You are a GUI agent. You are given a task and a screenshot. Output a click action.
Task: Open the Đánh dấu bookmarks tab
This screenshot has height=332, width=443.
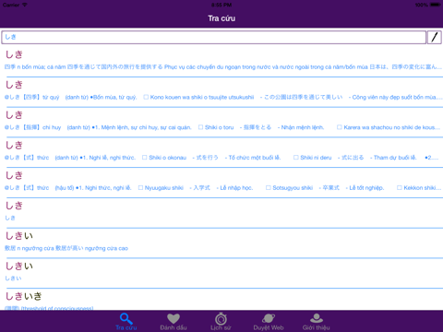(174, 322)
